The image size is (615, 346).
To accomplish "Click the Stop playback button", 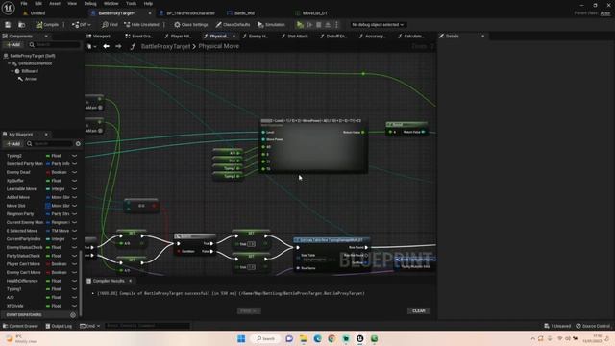I will point(318,25).
